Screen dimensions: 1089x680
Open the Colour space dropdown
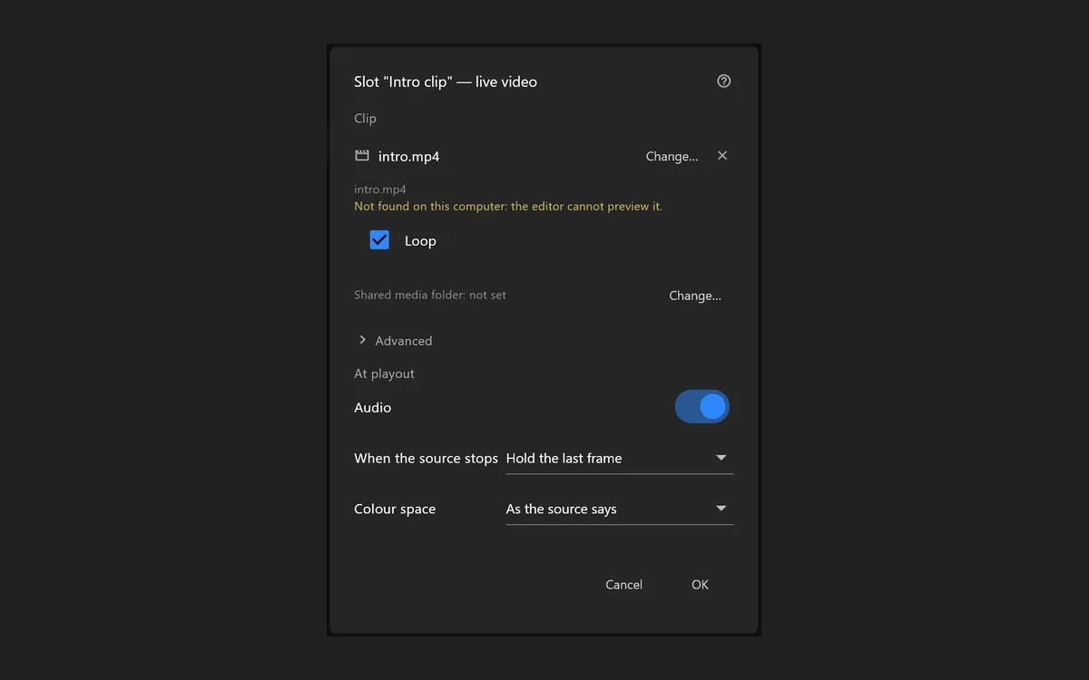pos(619,510)
